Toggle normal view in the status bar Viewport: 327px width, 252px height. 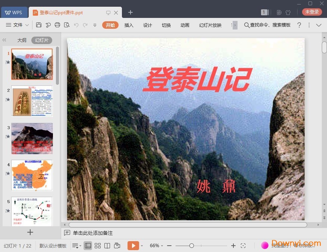(88, 246)
